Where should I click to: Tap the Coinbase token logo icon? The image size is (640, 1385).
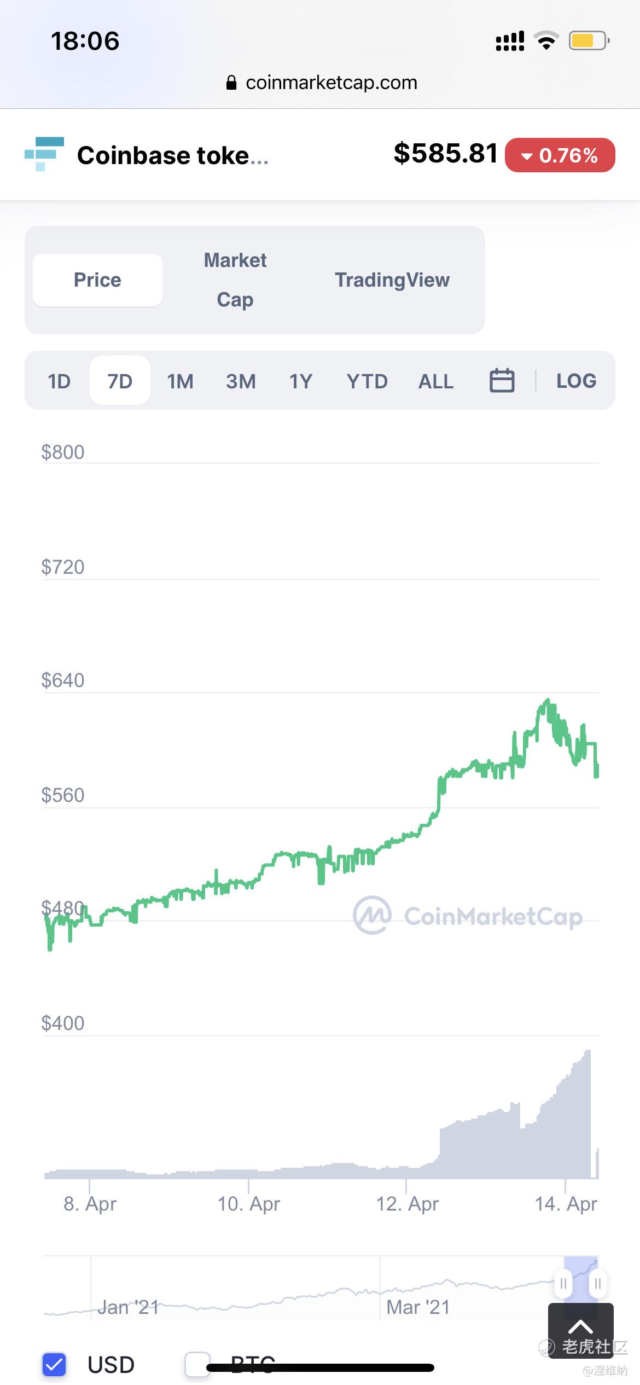tap(44, 154)
